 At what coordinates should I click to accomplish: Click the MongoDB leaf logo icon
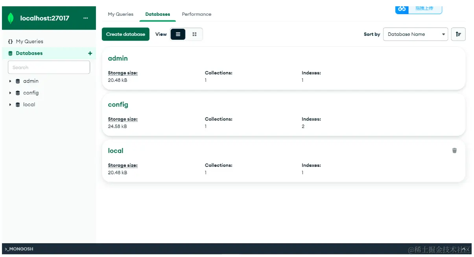[x=11, y=18]
